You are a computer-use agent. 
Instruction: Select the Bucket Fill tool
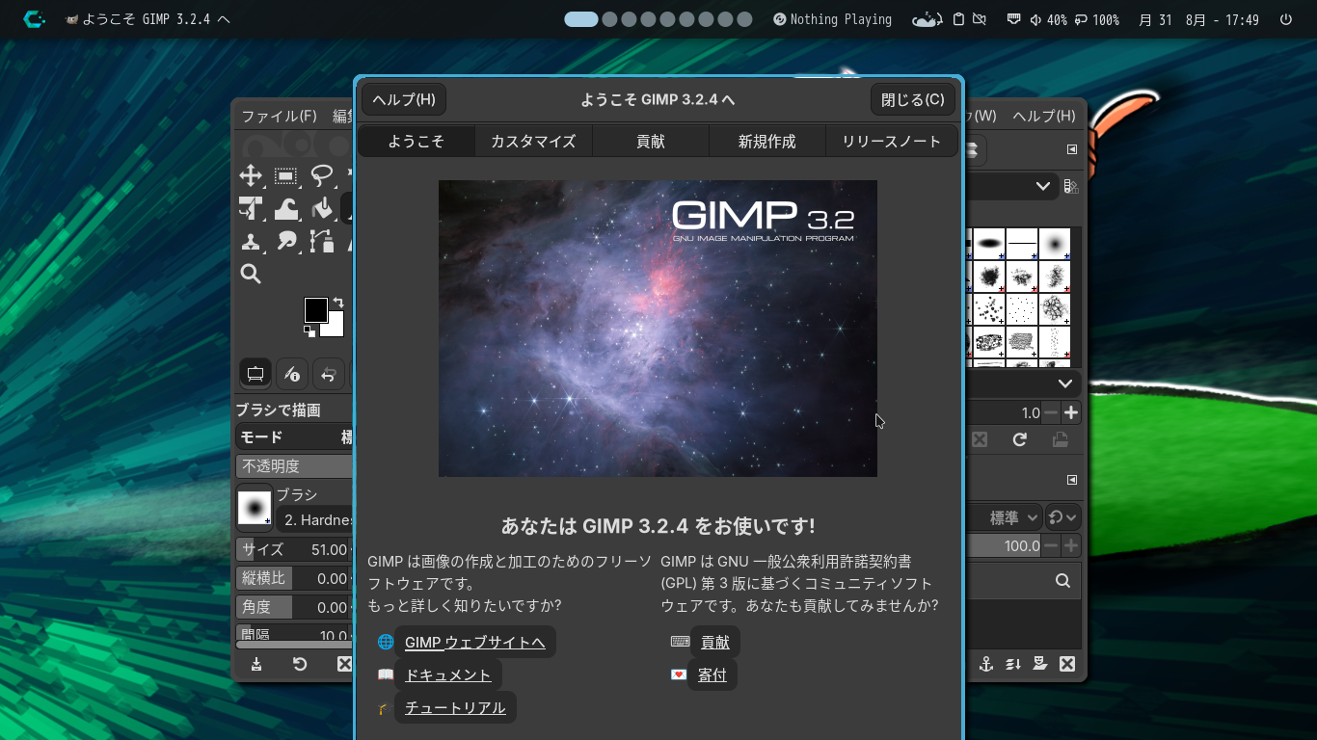pos(321,208)
